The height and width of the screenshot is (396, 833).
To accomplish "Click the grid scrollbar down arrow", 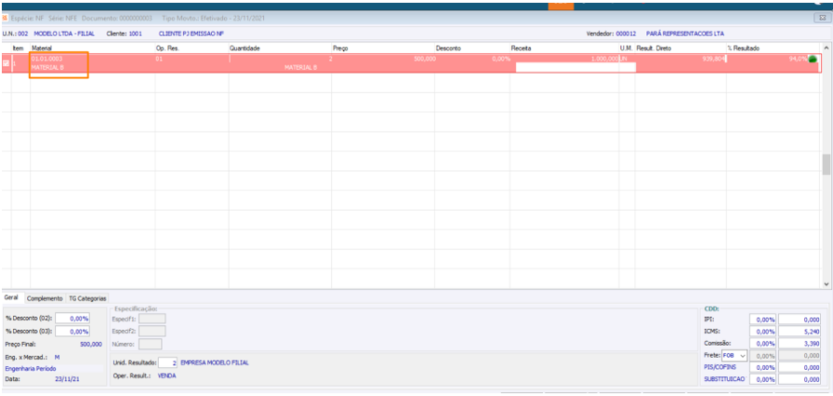I will click(x=826, y=284).
